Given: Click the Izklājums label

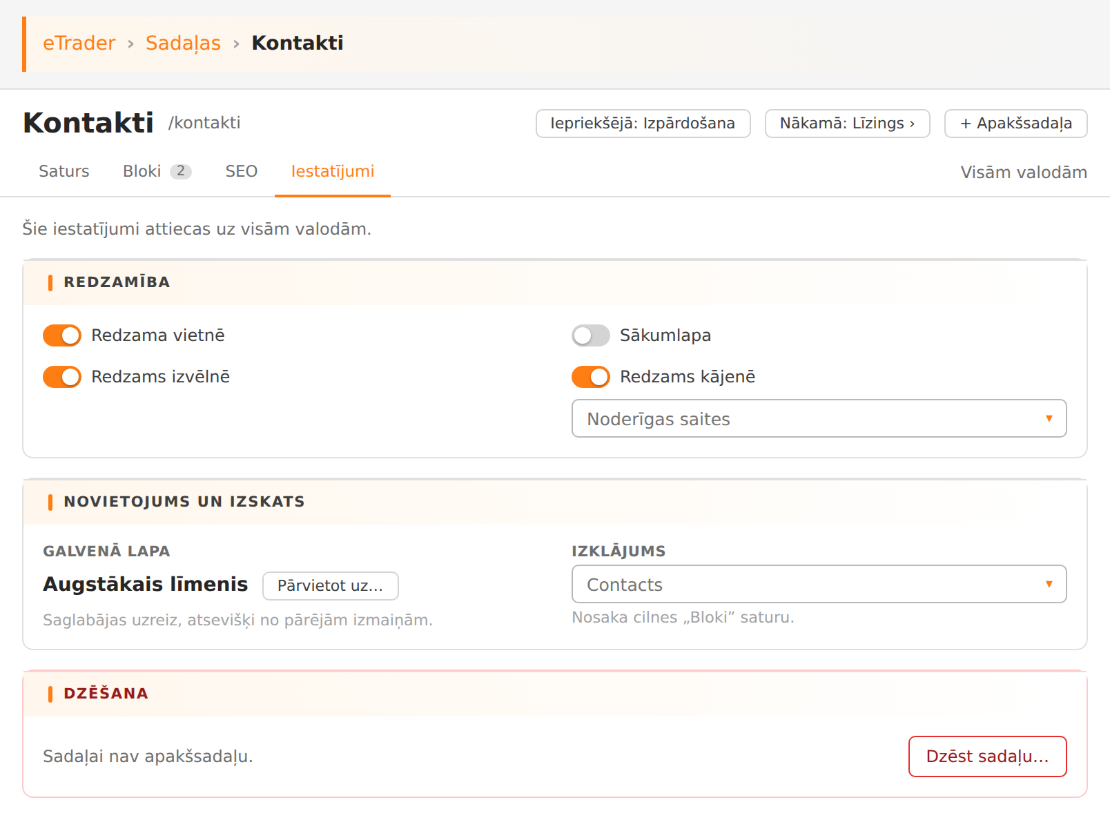Looking at the screenshot, I should pyautogui.click(x=619, y=551).
